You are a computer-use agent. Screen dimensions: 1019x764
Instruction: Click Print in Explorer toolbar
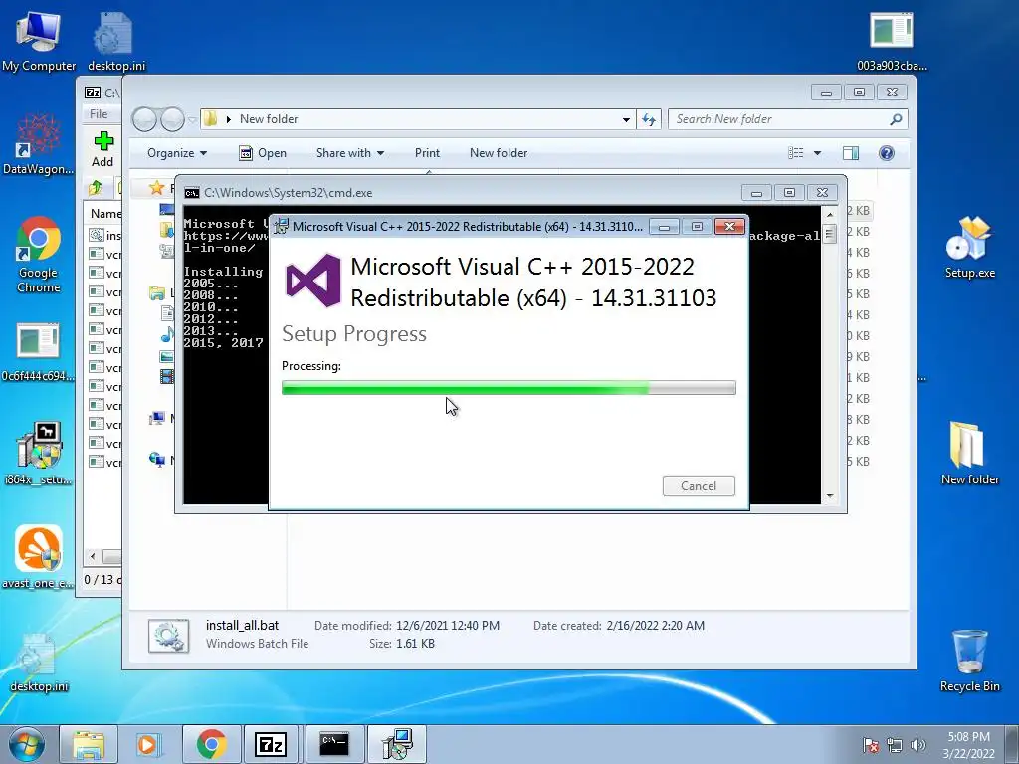(427, 153)
